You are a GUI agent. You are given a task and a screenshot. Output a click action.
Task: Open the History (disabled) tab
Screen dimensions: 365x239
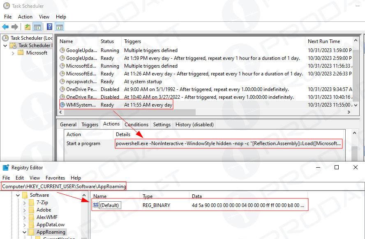[194, 125]
